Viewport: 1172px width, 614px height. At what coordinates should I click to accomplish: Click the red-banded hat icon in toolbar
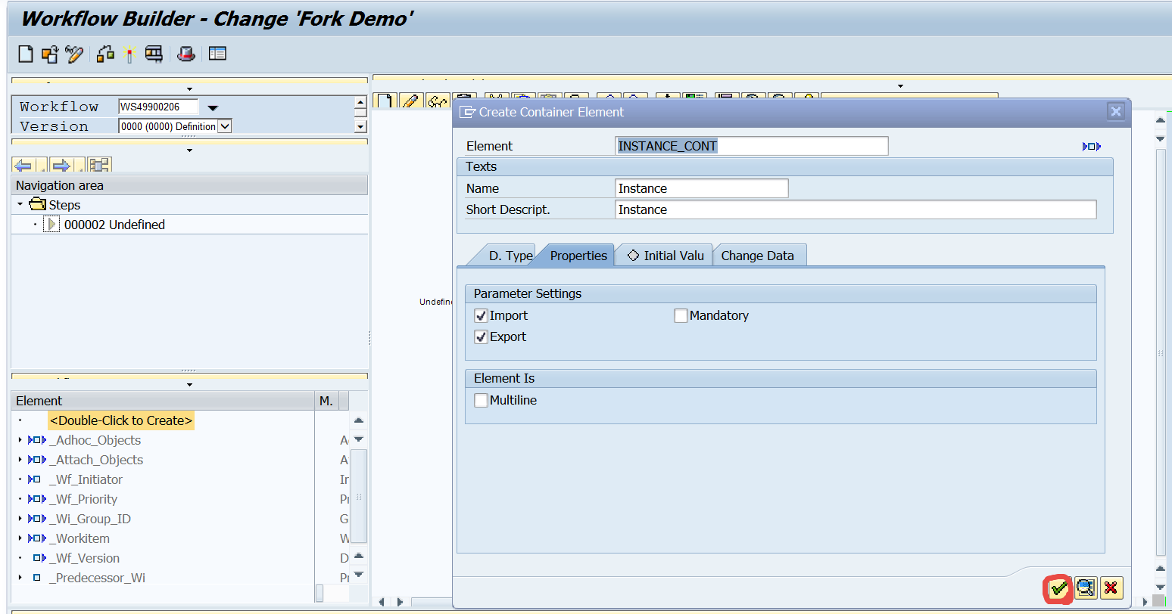coord(186,54)
